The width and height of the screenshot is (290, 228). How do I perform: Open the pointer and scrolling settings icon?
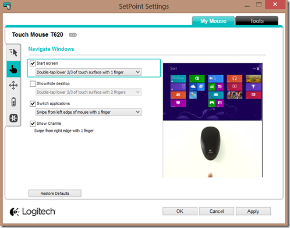tap(13, 52)
